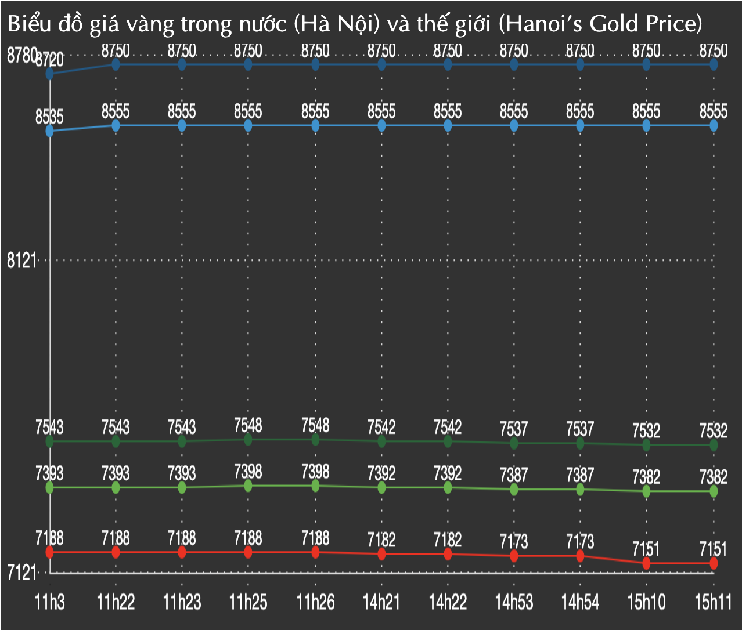Select light blue data point at 15h11
The height and width of the screenshot is (630, 742).
coord(713,125)
